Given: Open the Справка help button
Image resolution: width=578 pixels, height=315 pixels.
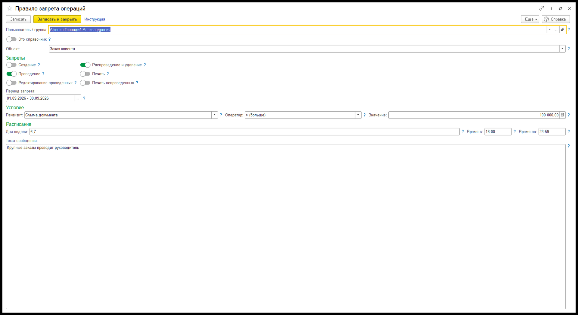Looking at the screenshot, I should (556, 19).
